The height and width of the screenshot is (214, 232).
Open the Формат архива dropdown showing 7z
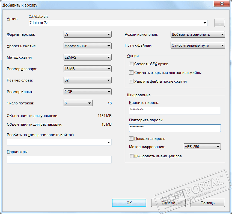coord(87,34)
